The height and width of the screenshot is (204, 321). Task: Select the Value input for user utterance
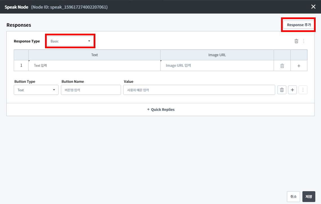pos(199,90)
